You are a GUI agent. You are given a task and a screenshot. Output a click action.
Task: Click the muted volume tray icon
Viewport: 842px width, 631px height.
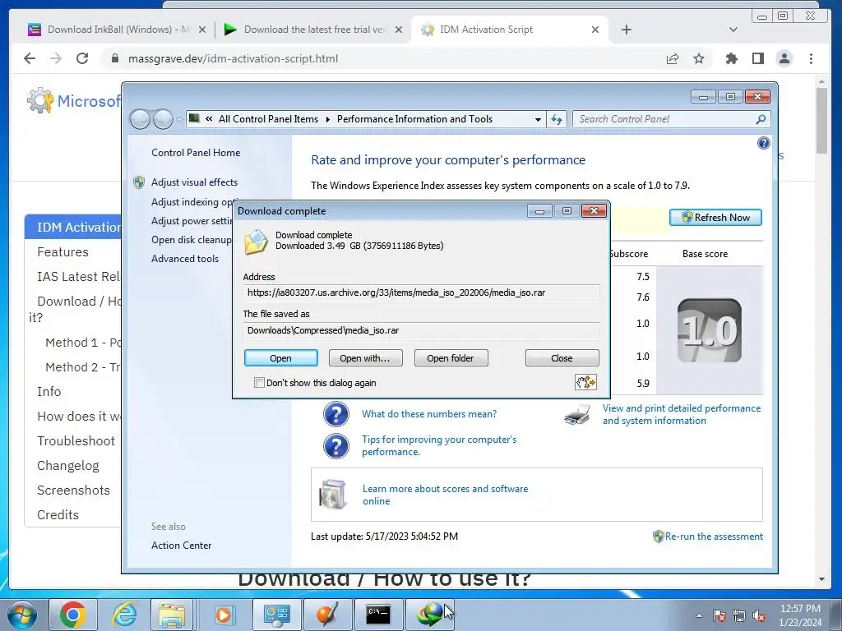[x=759, y=616]
